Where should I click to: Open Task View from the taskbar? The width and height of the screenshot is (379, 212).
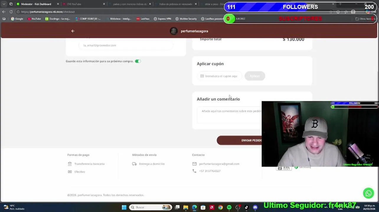pyautogui.click(x=177, y=207)
